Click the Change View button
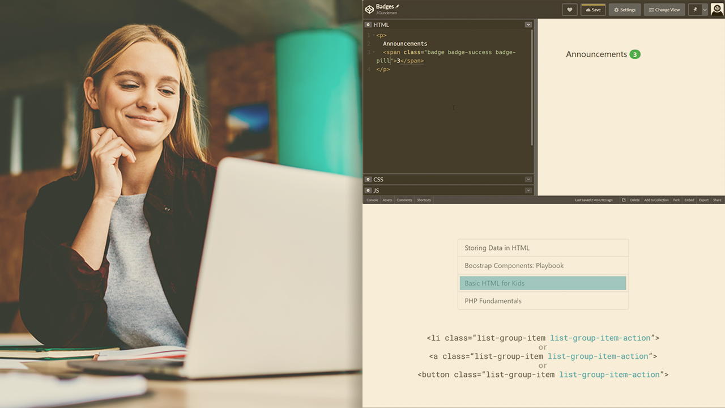The image size is (725, 408). click(664, 10)
